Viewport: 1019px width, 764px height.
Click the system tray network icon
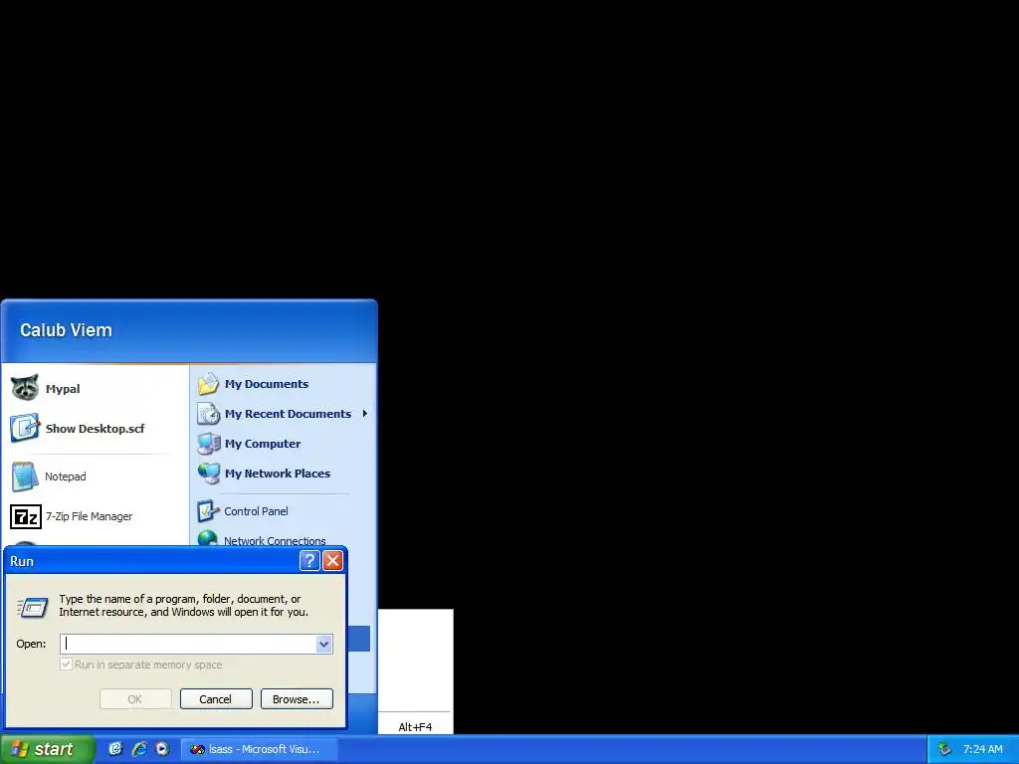pyautogui.click(x=945, y=749)
